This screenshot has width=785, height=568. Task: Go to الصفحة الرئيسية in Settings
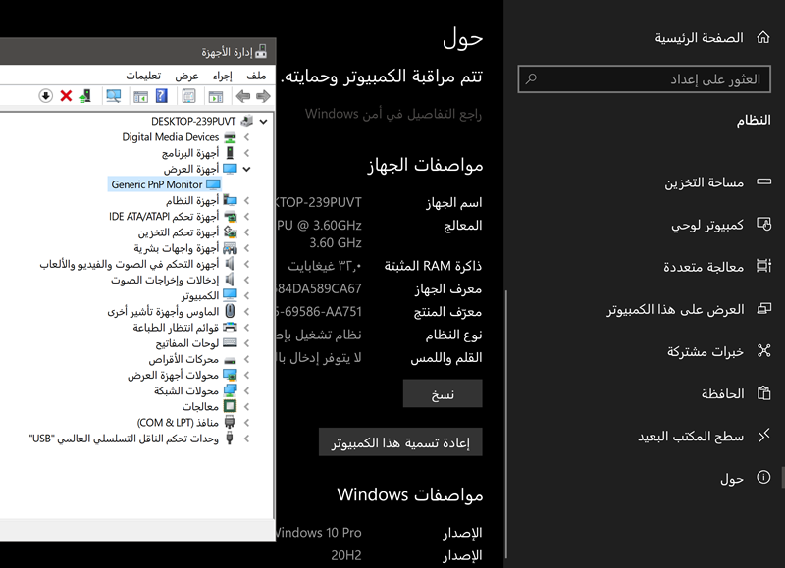pos(700,38)
